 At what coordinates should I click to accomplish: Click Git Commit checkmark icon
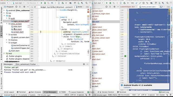pos(140,3)
